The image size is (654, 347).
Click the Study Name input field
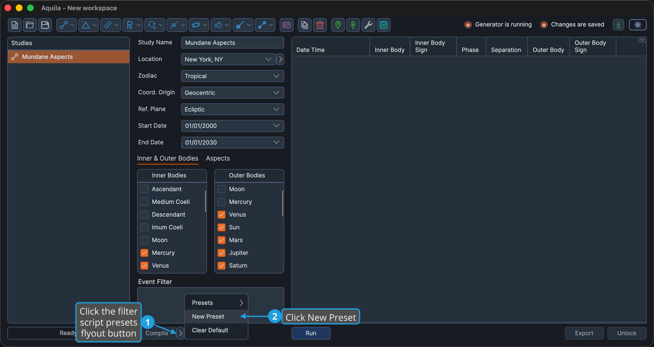pos(232,43)
